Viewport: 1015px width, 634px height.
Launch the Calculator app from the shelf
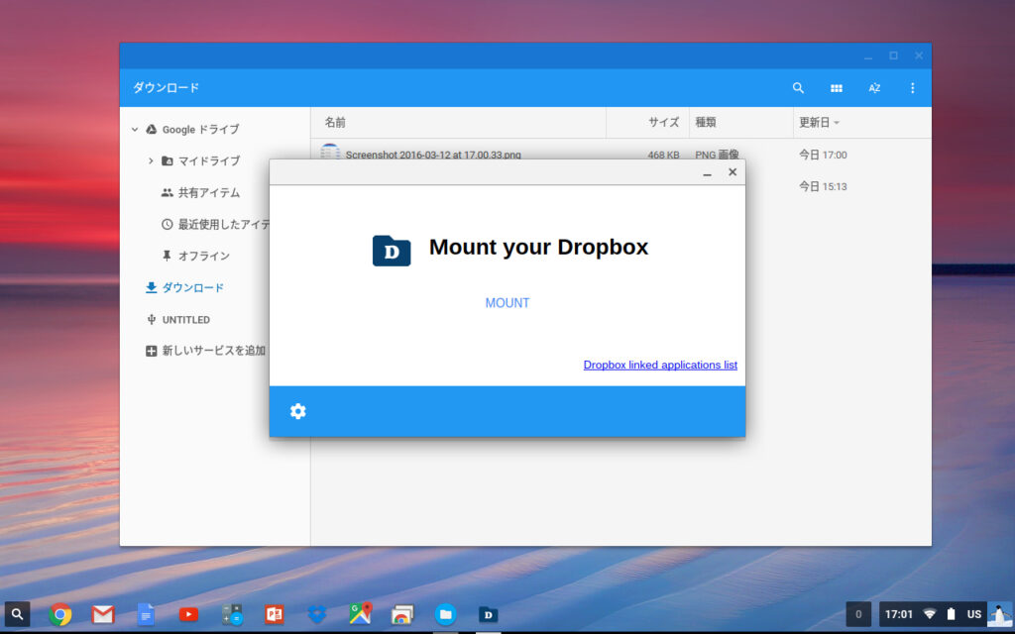pos(231,614)
